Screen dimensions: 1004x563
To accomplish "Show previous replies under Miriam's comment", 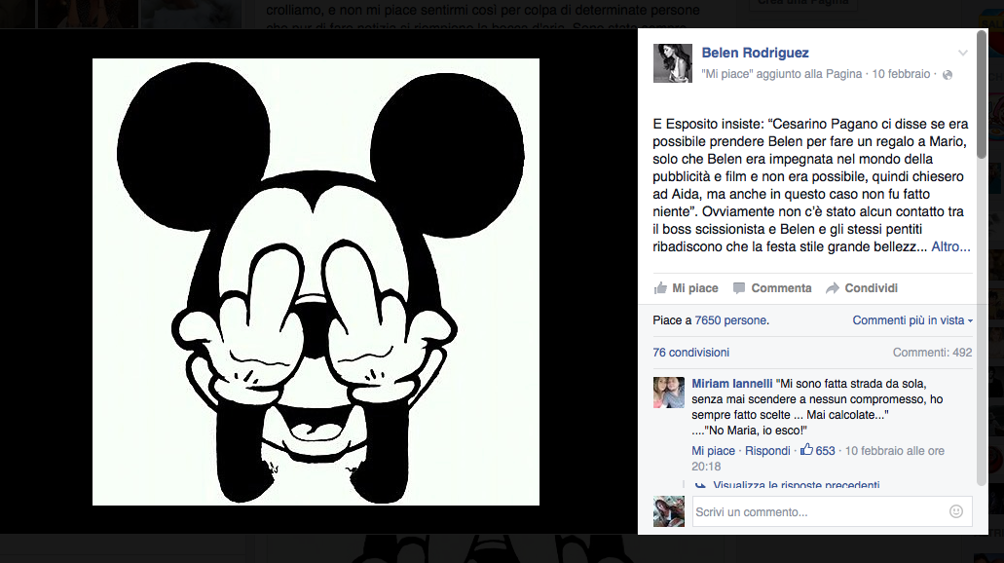I will pos(796,485).
